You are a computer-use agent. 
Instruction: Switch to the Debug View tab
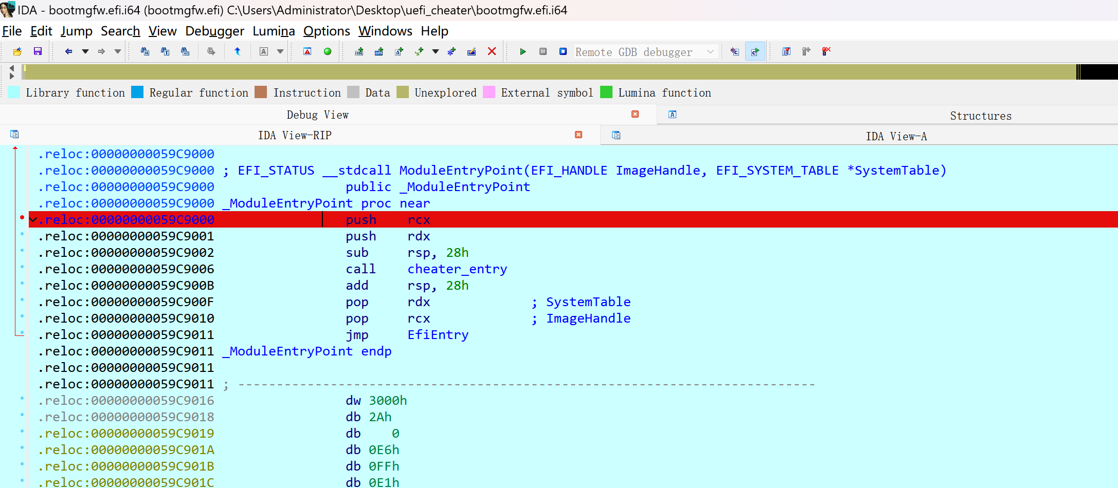coord(317,115)
